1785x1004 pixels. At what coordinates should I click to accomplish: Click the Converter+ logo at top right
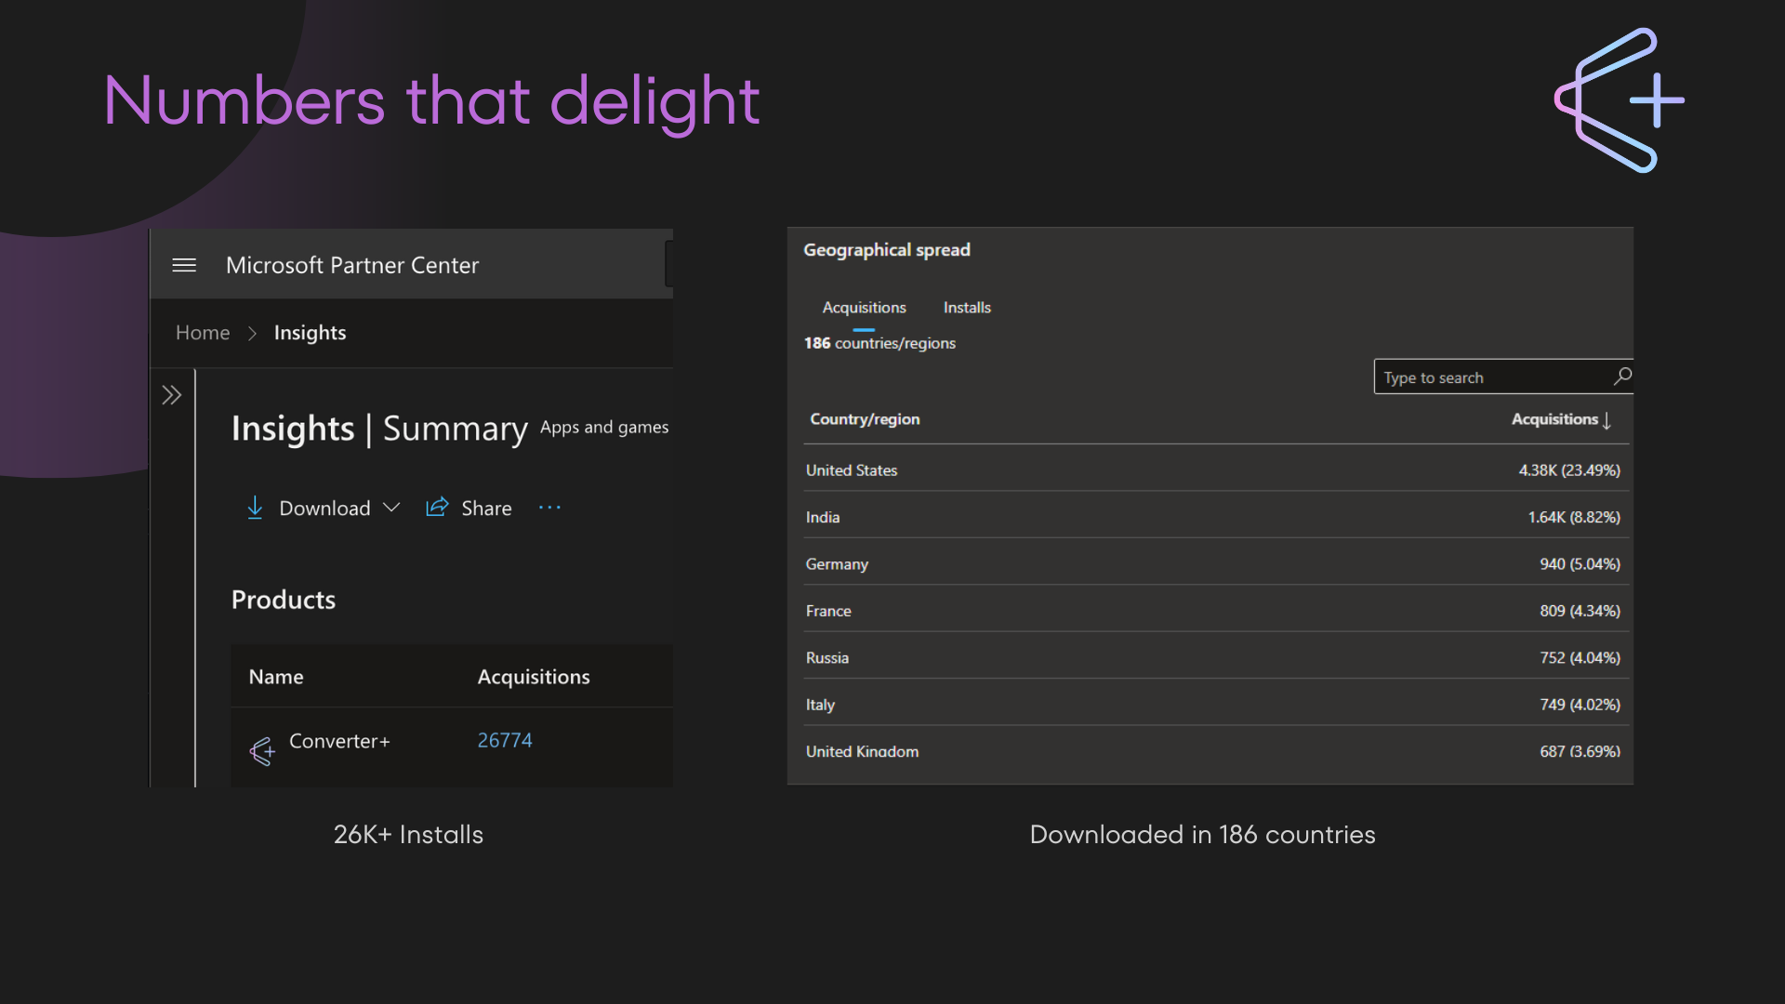tap(1620, 100)
